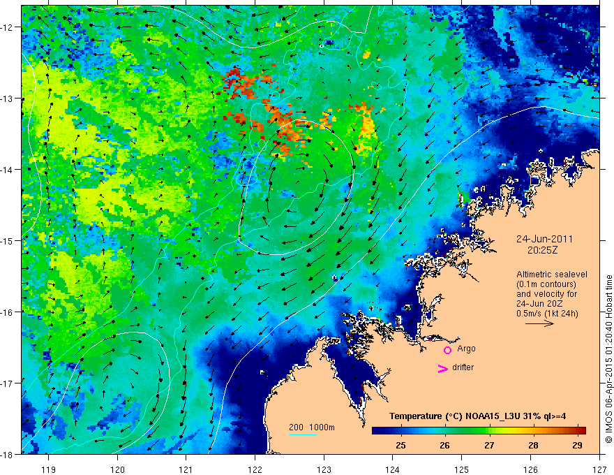Click longitude axis label 124

coord(393,469)
